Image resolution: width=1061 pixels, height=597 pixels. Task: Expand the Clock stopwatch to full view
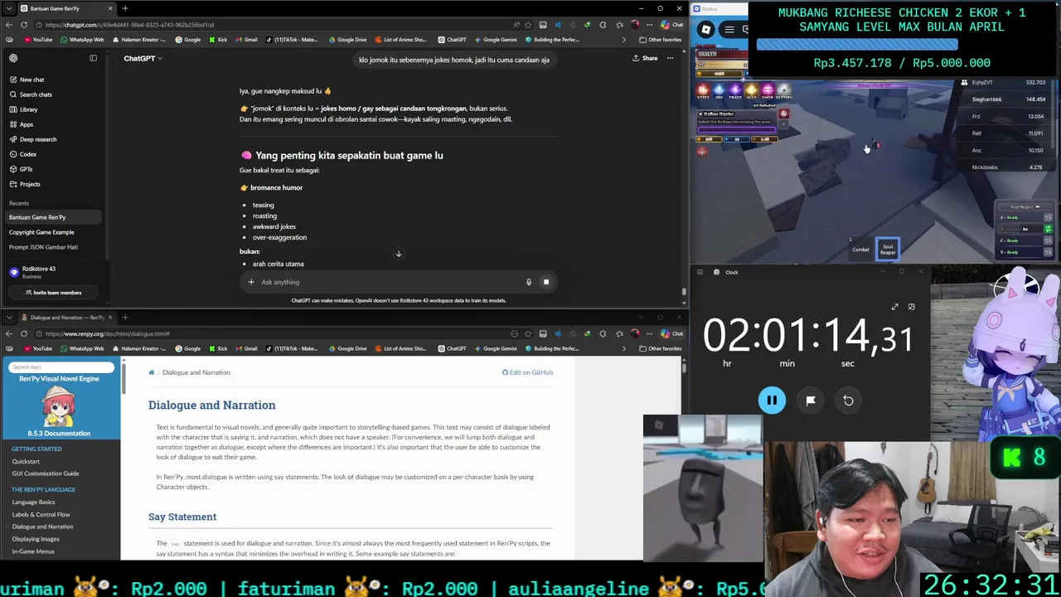[894, 307]
